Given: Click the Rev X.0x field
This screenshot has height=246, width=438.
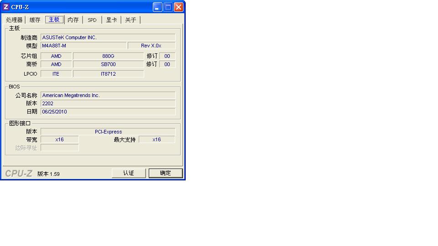Looking at the screenshot, I should [151, 46].
